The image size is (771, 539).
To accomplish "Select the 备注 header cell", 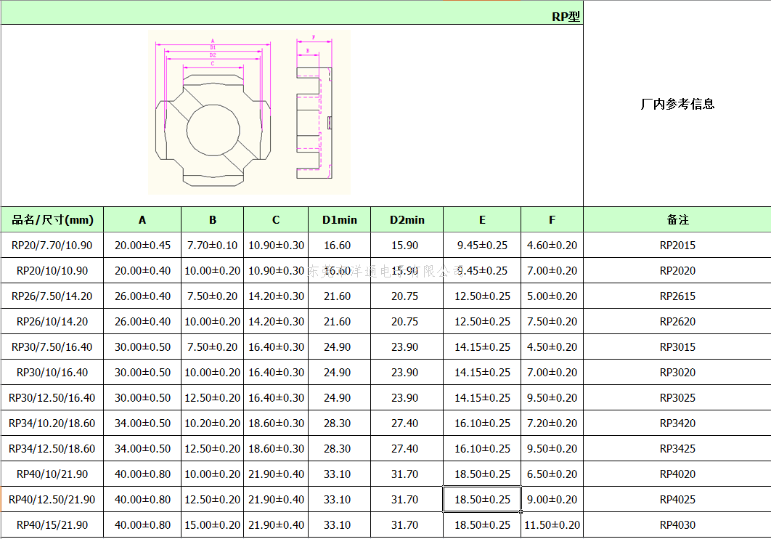I will 677,220.
